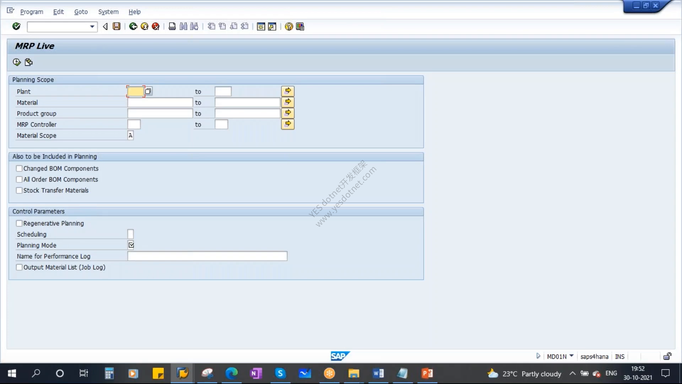Click the Planning Mode field
Screen dimensions: 682x384
131,245
